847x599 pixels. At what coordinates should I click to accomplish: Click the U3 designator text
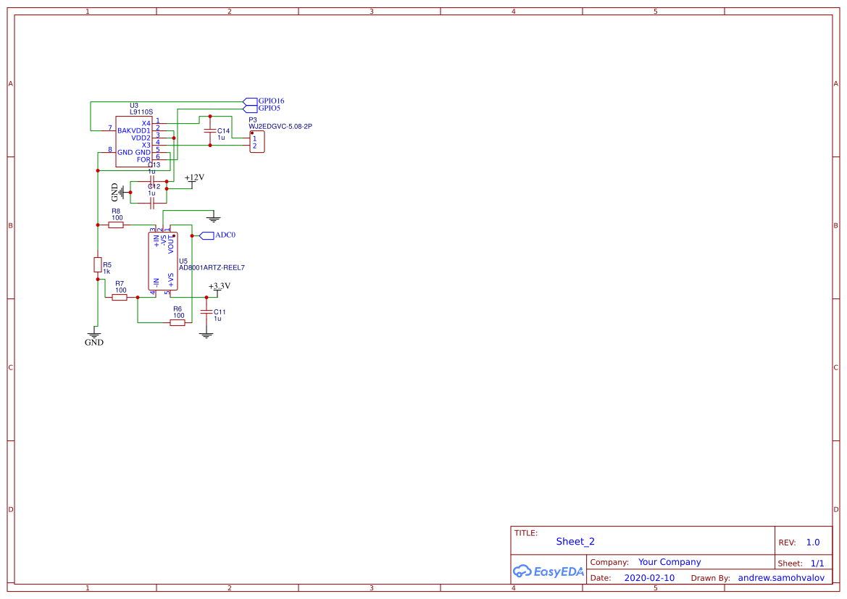(x=134, y=105)
